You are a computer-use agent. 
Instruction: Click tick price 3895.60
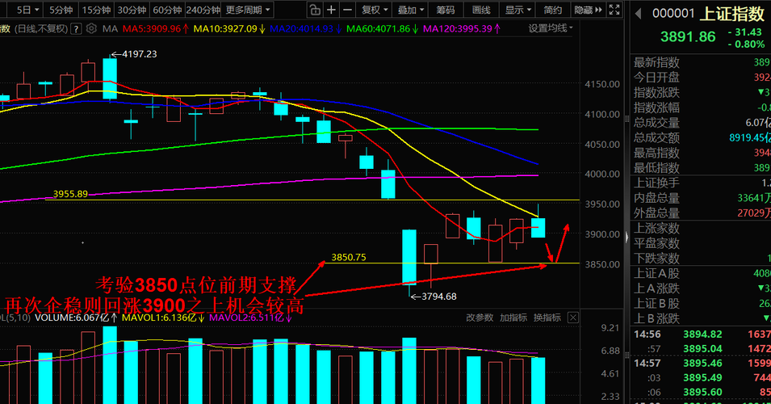[x=702, y=392]
